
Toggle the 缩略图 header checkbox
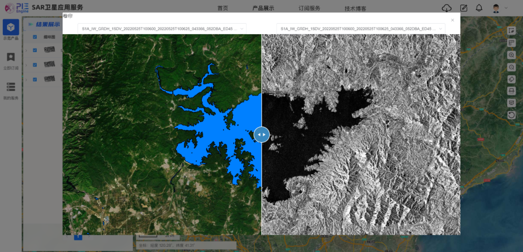tap(35, 37)
